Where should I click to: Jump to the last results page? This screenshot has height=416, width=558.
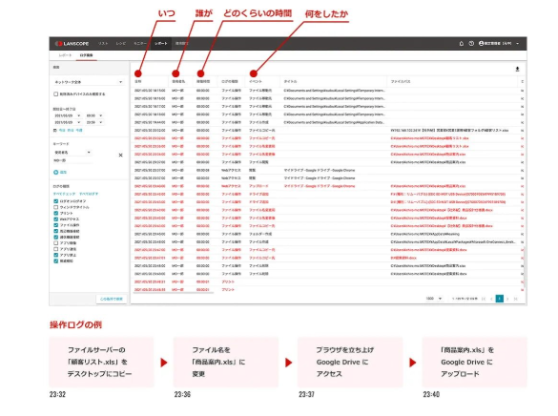(x=516, y=299)
